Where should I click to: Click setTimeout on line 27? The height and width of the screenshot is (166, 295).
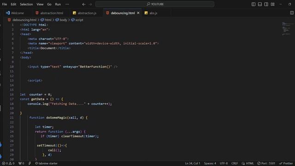(x=46, y=146)
